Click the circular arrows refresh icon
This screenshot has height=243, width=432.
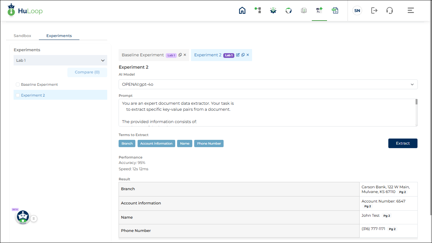[x=288, y=10]
